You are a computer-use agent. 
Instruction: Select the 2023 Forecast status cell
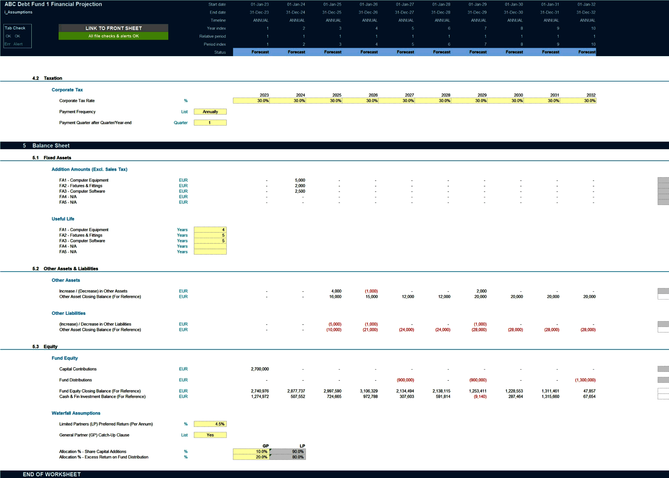click(x=260, y=52)
